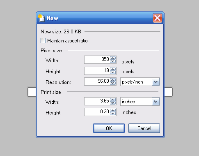Decrease print Width with the down arrow
The width and height of the screenshot is (199, 156).
pyautogui.click(x=113, y=103)
